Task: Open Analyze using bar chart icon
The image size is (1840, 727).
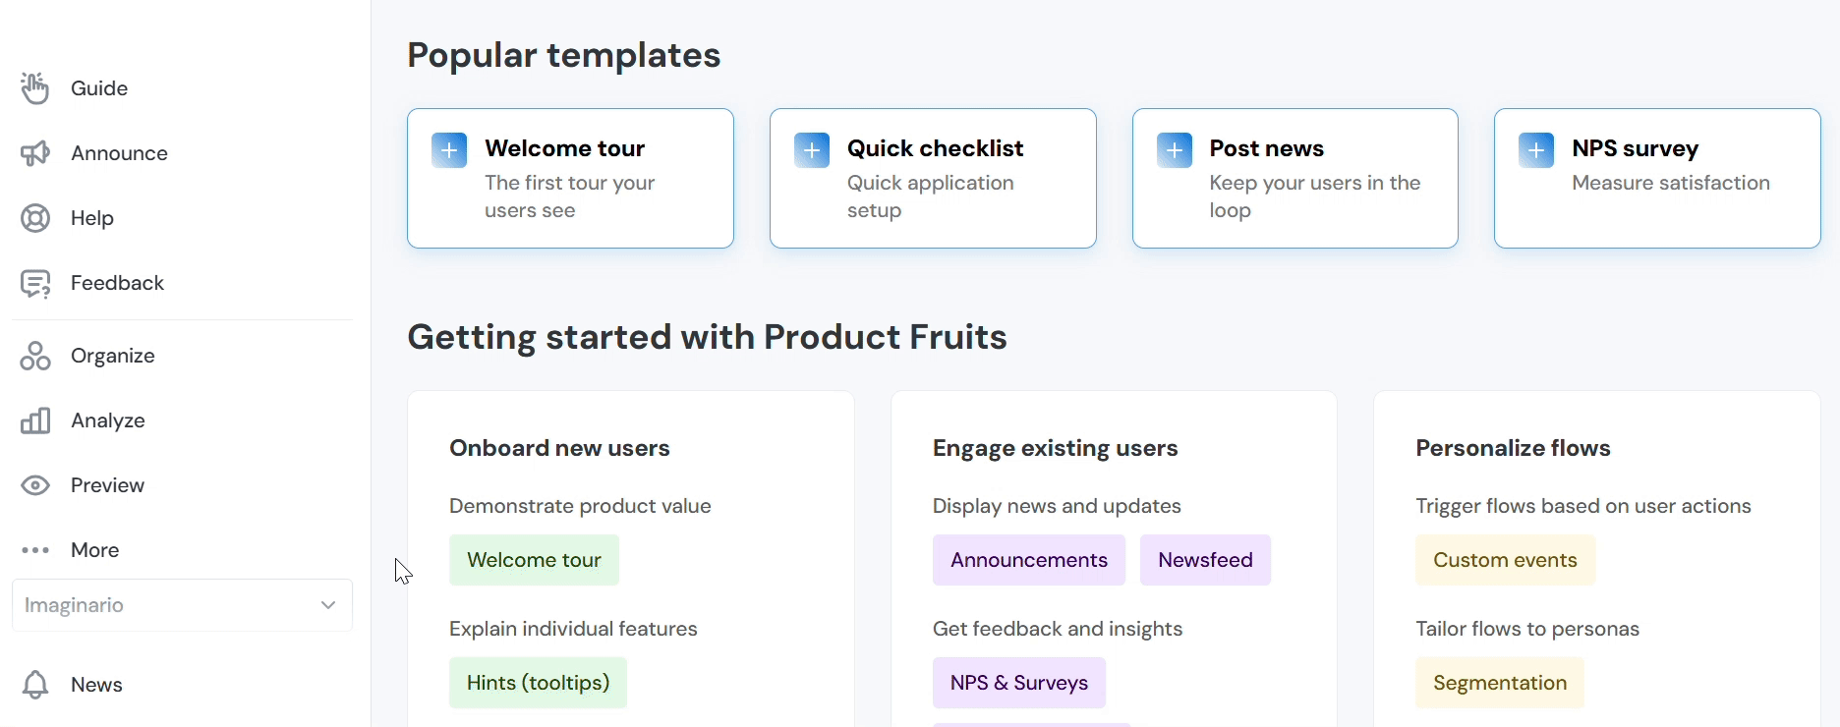Action: click(x=35, y=420)
